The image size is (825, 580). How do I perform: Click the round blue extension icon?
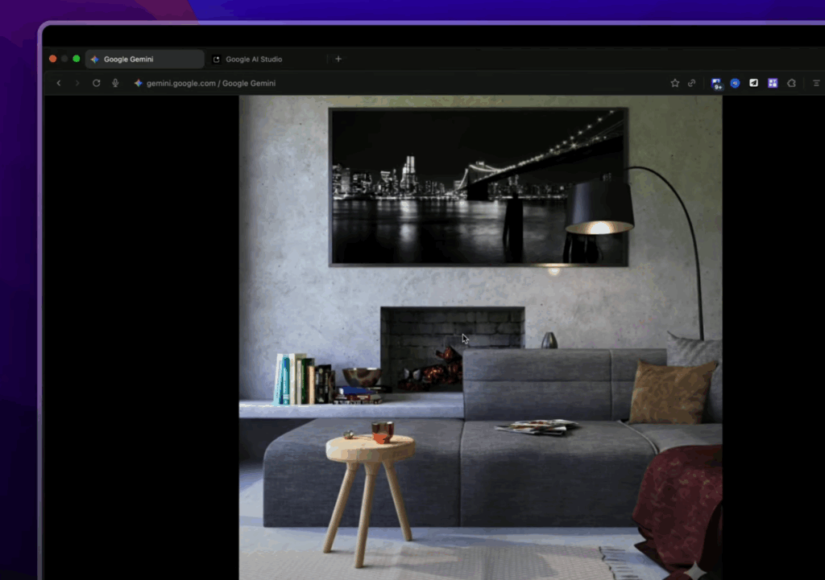[x=735, y=83]
